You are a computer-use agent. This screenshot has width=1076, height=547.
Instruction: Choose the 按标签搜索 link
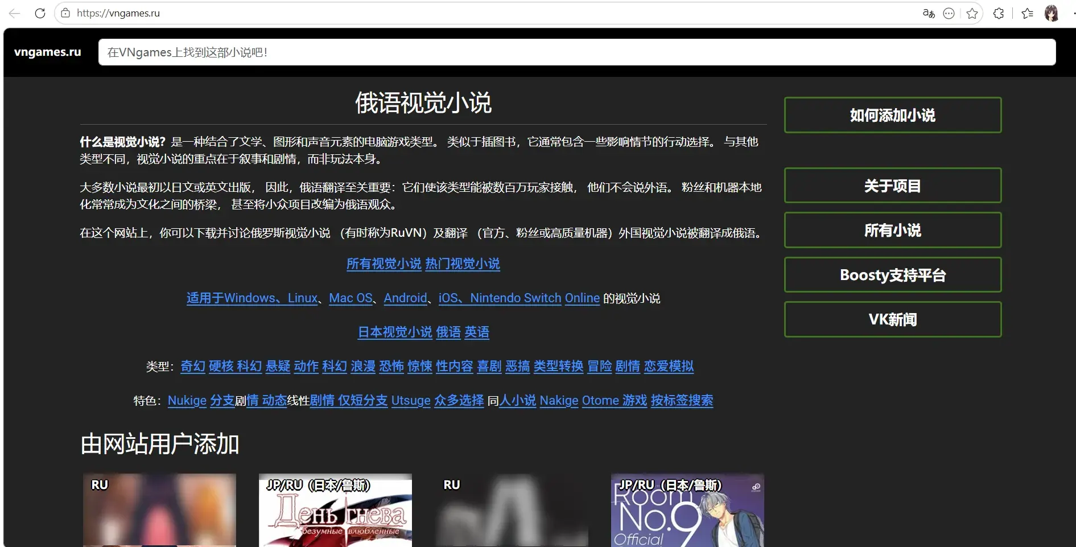682,401
